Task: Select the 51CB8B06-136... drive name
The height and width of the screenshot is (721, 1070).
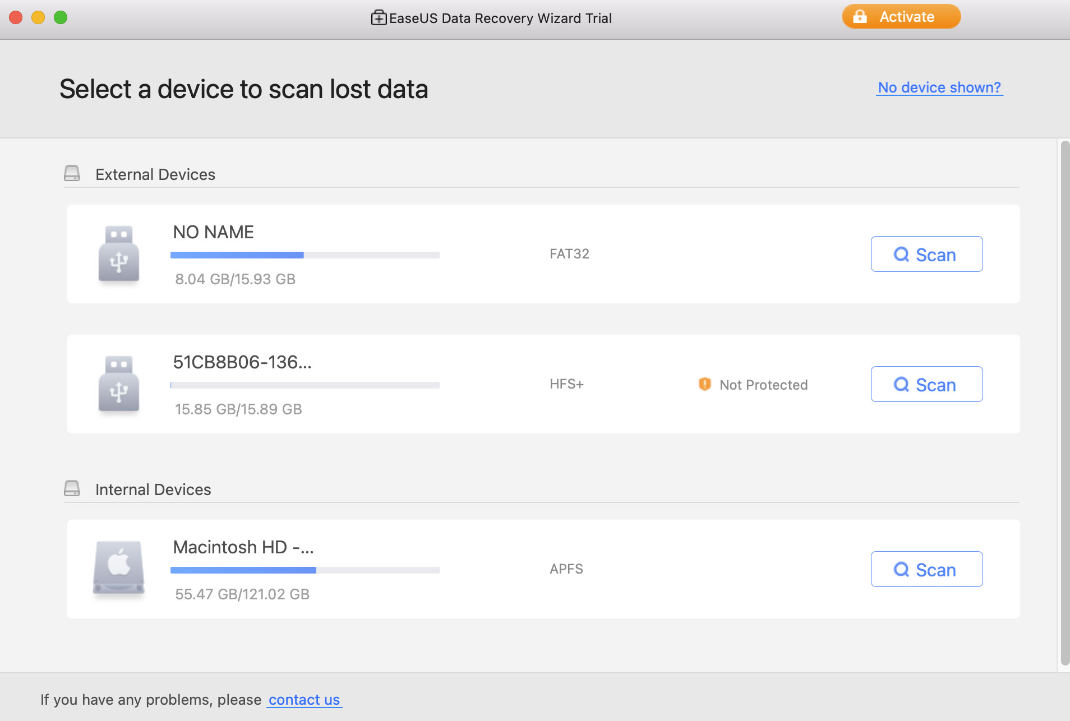Action: click(242, 362)
